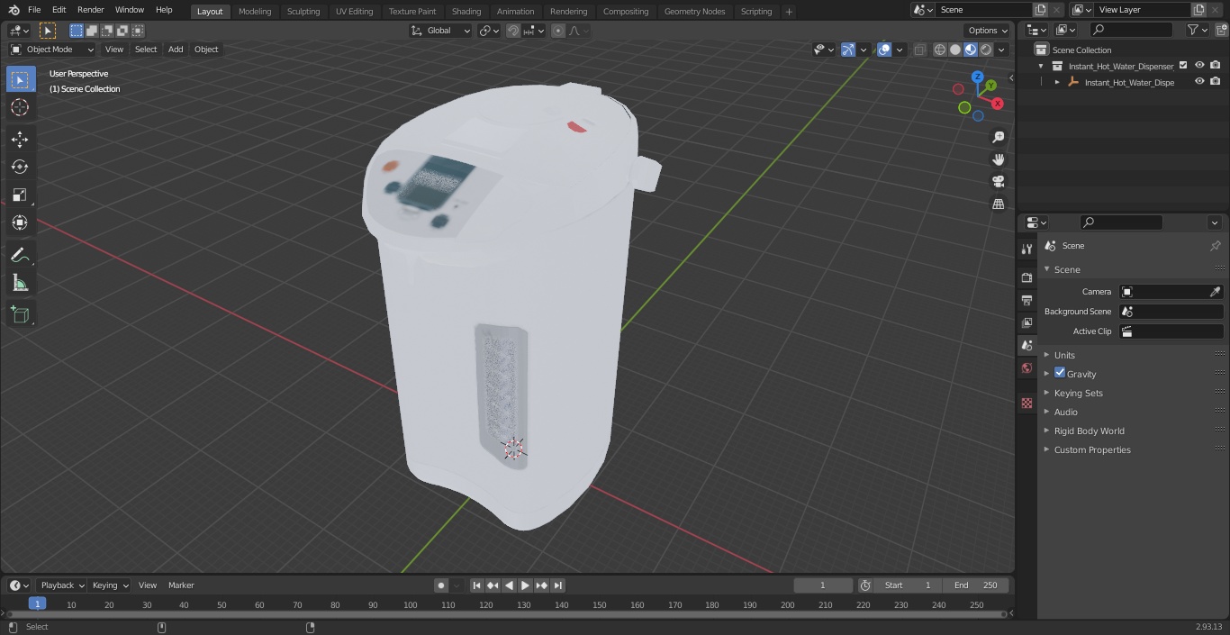The image size is (1230, 635).
Task: Activate the Move tool
Action: tap(20, 140)
